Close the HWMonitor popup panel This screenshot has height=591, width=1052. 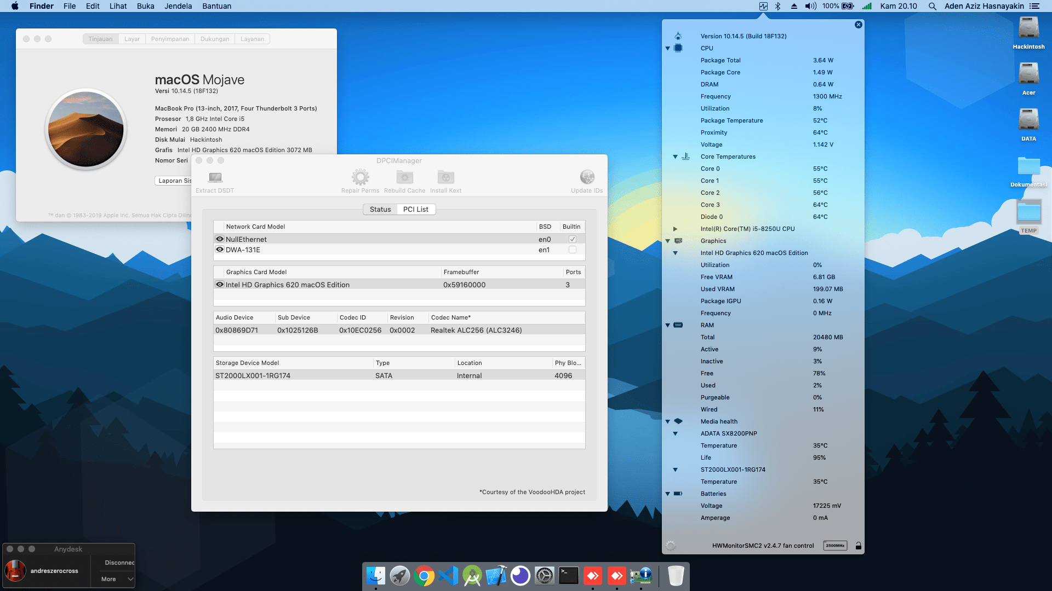pyautogui.click(x=859, y=25)
